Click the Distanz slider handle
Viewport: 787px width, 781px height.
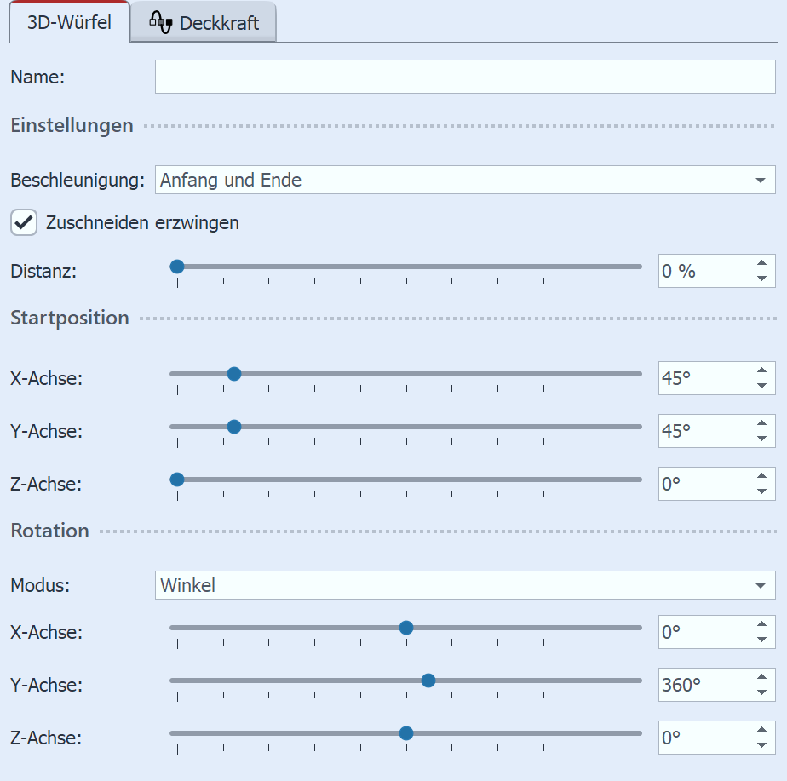(x=177, y=267)
